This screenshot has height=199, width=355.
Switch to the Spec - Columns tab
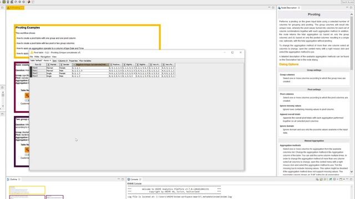click(60, 61)
